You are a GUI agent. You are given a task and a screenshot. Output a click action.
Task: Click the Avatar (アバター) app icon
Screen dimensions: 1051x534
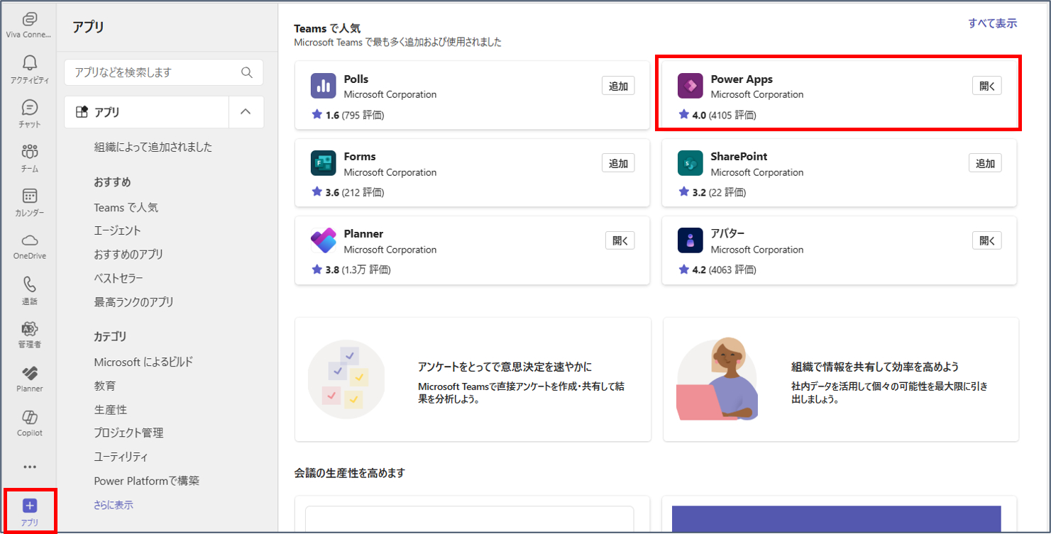690,240
